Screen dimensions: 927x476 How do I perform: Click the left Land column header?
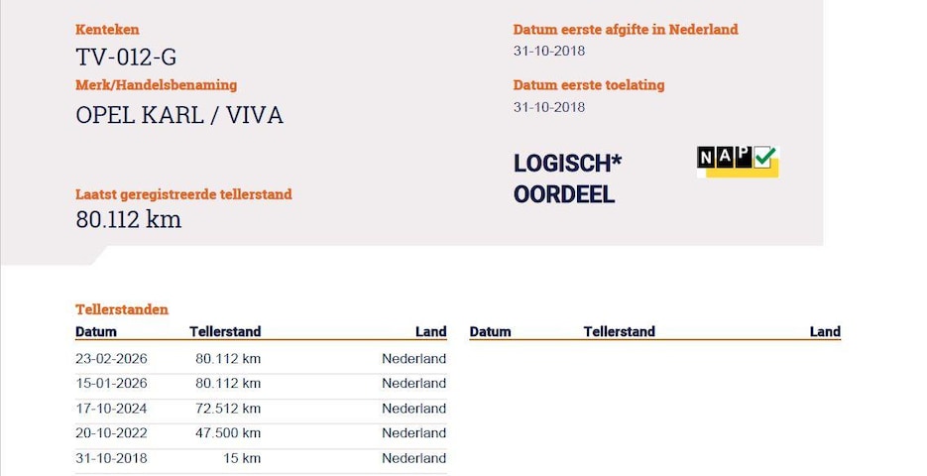[430, 331]
